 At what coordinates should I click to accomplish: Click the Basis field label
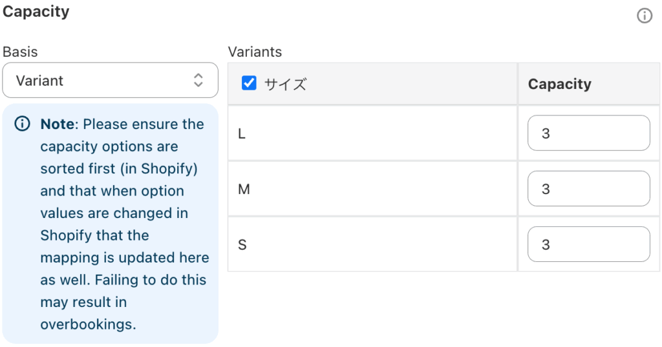20,52
